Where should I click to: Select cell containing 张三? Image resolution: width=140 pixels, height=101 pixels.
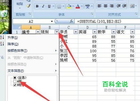pyautogui.click(x=69, y=51)
